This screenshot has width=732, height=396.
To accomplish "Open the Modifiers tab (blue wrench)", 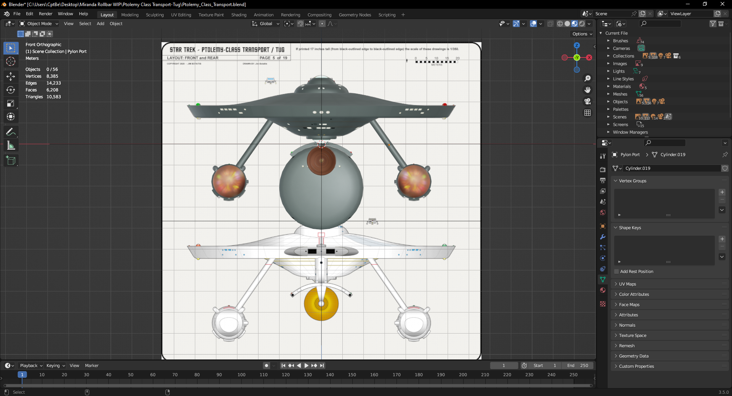I will coord(603,236).
